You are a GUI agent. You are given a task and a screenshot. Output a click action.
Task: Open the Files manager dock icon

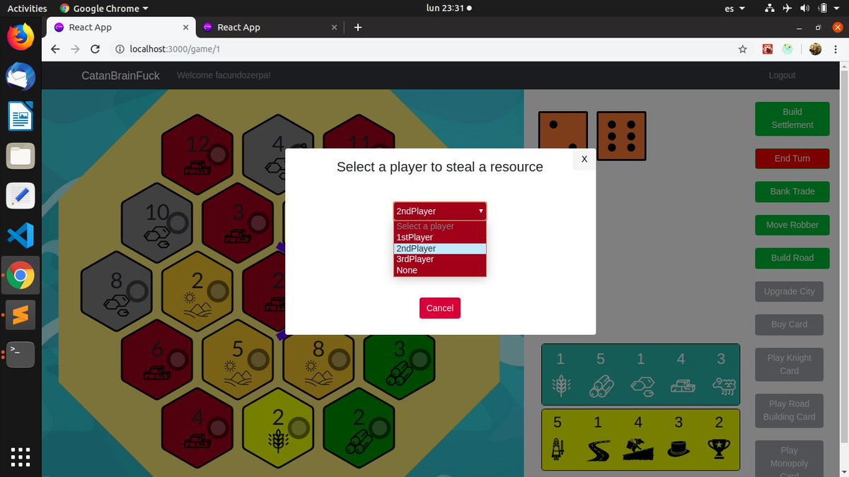tap(21, 156)
